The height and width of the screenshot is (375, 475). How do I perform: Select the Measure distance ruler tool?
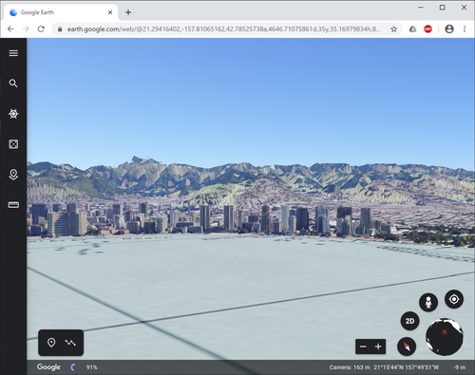coord(13,205)
